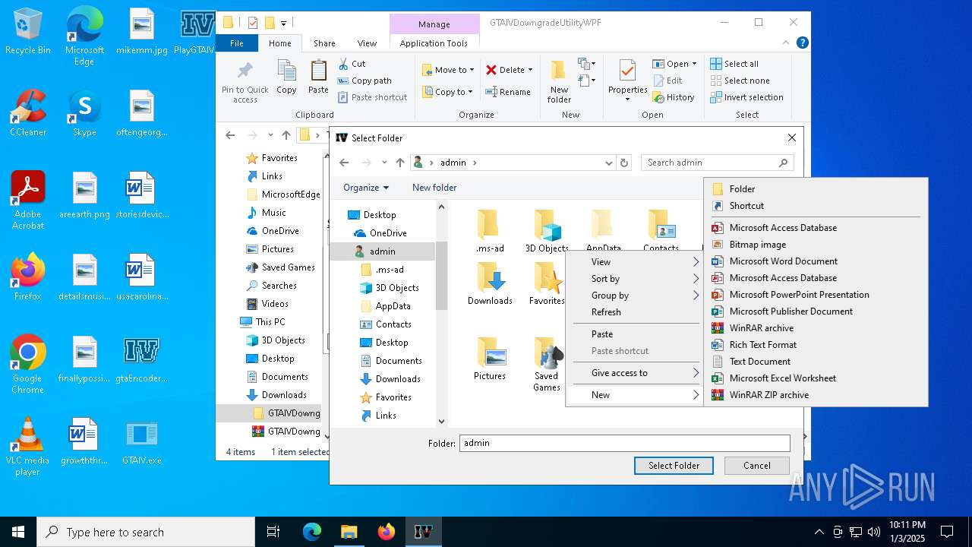
Task: Open the Application Tools tab
Action: click(434, 43)
